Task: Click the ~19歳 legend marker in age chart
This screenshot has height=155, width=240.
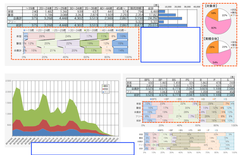Action: [x=24, y=31]
